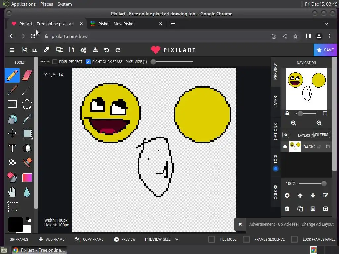This screenshot has width=339, height=254.
Task: Select the Color Replace bucket tool
Action: [x=12, y=177]
